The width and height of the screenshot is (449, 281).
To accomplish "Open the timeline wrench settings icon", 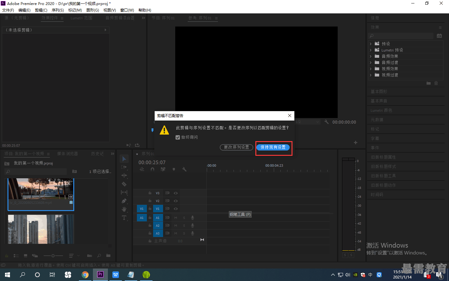I will pos(184,169).
